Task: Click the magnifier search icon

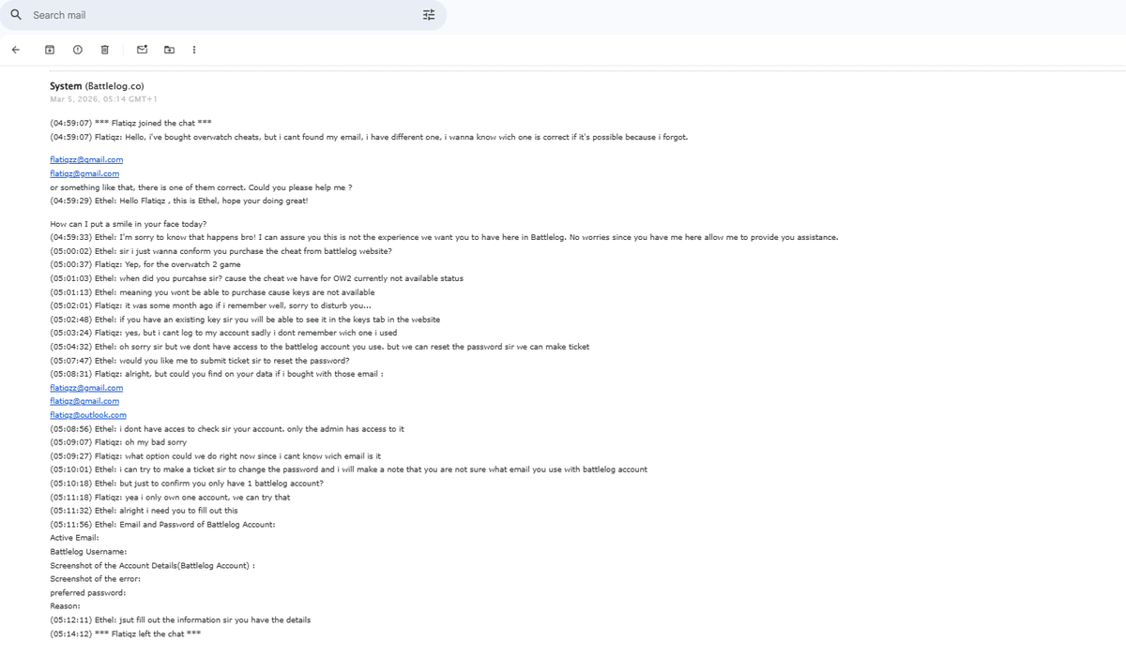Action: tap(16, 15)
